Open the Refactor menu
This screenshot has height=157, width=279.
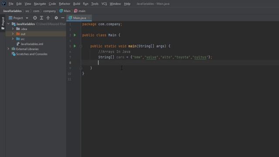tap(65, 4)
